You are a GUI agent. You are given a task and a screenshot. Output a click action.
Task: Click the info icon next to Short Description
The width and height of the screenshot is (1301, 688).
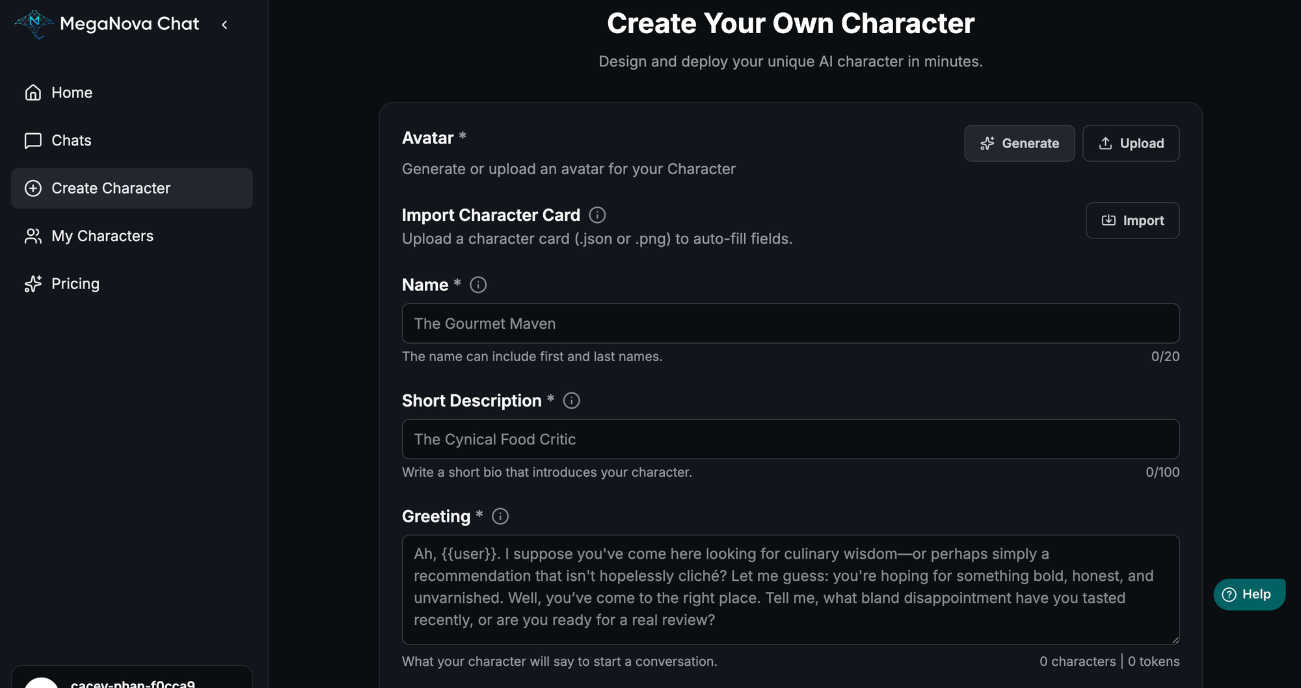coord(571,401)
